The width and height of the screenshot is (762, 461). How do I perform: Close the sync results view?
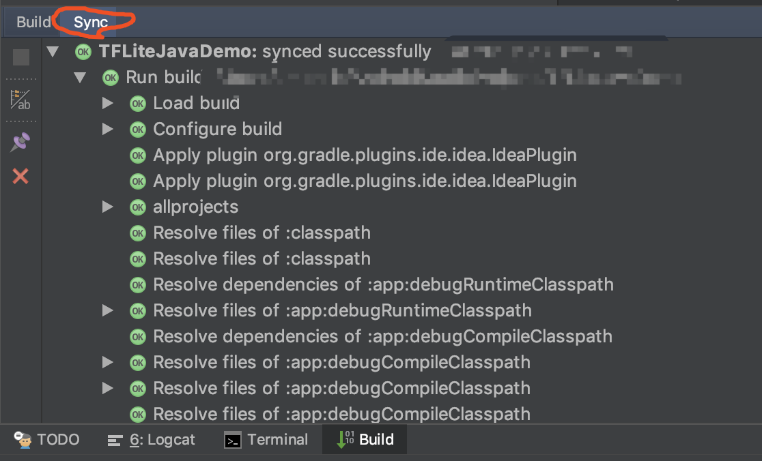21,176
